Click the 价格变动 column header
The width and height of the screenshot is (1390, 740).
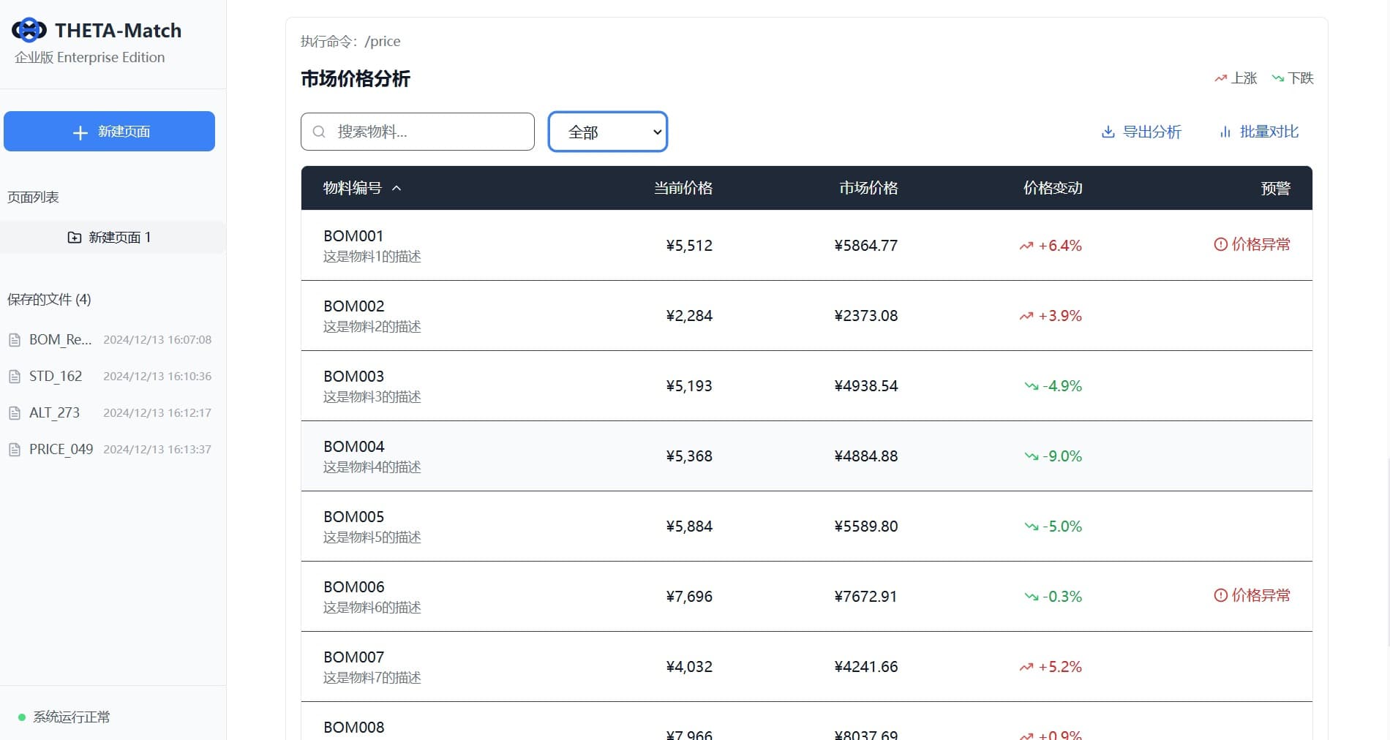click(1052, 188)
